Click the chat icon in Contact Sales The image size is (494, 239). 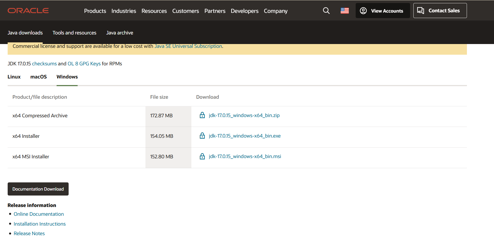[x=420, y=11]
